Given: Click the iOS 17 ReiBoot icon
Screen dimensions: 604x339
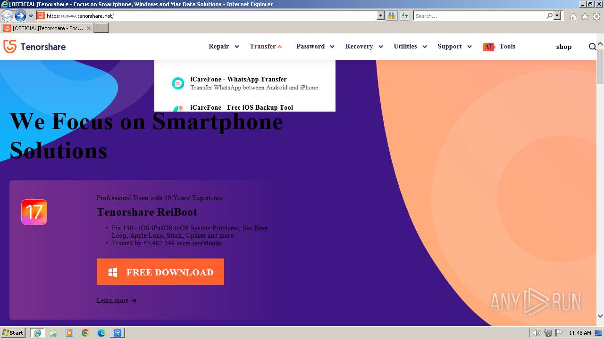Looking at the screenshot, I should click(34, 212).
